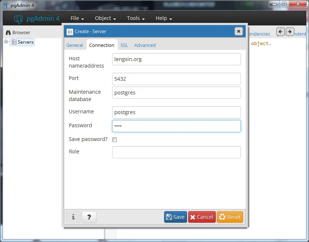Viewport: 309px width, 242px height.
Task: Open the Object menu dropdown
Action: (x=106, y=18)
